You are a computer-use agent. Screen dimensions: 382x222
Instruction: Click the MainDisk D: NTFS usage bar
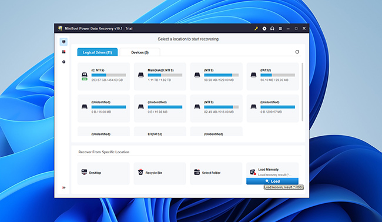165,75
